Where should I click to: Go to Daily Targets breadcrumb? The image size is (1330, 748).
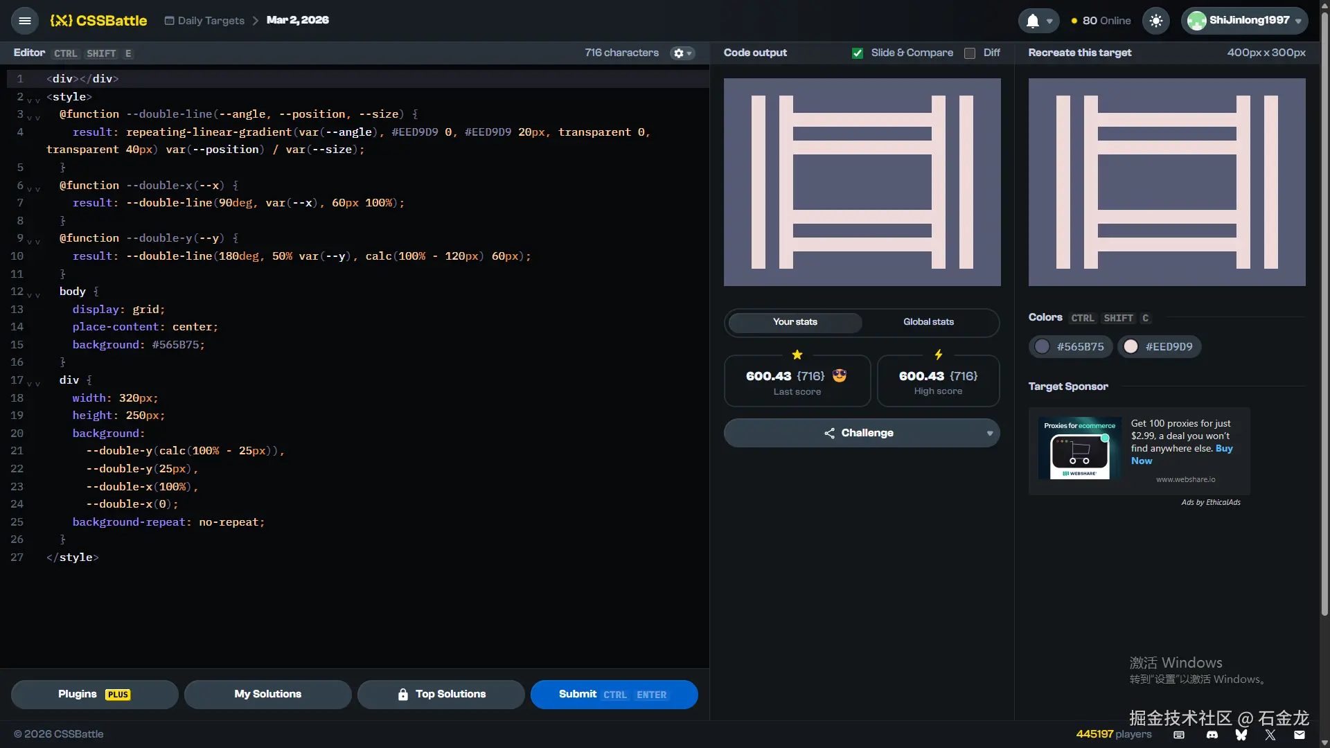point(211,21)
